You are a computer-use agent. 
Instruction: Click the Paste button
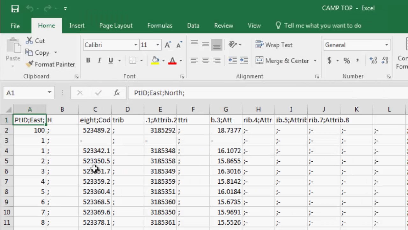pos(13,53)
